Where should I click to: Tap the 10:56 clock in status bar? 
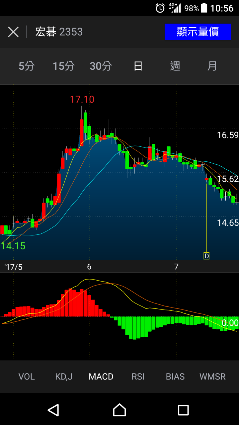[222, 8]
